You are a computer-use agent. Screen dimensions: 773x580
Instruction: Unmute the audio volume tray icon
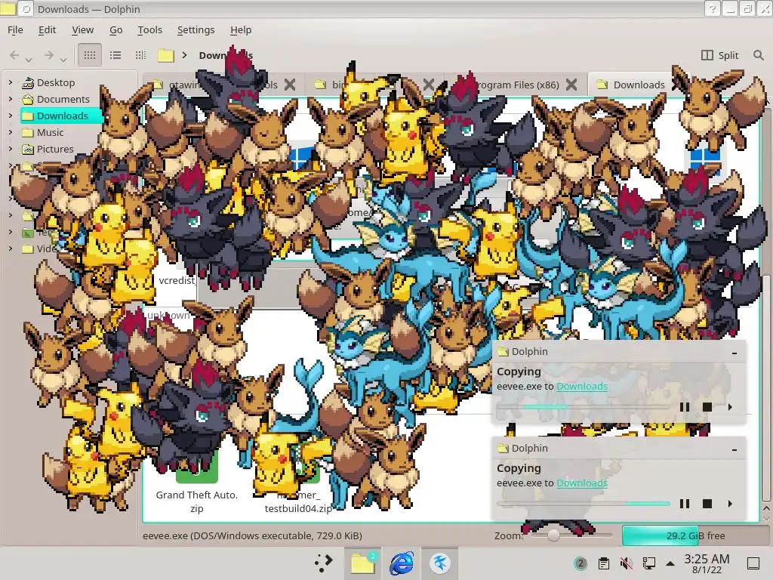(626, 563)
